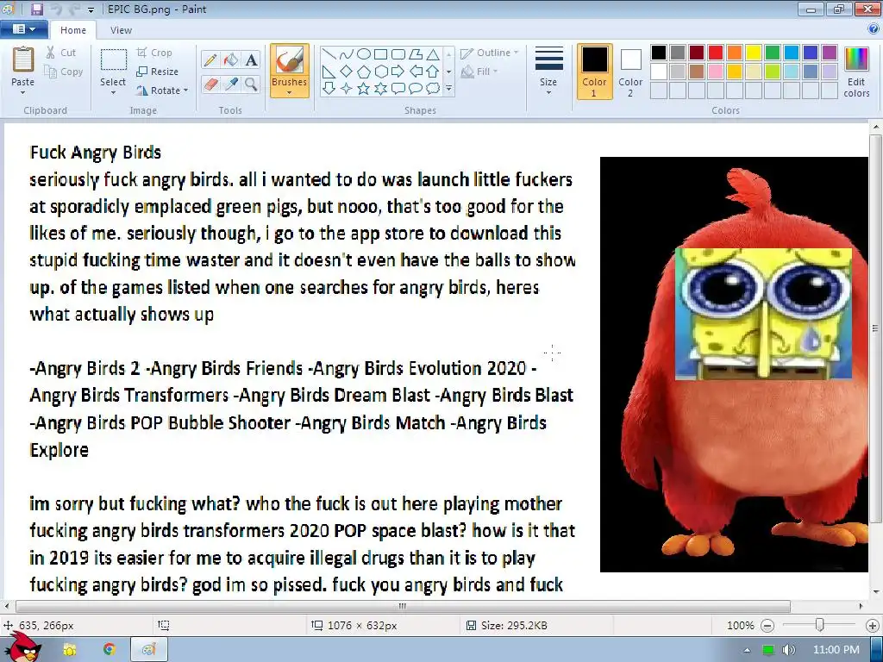Click the vertical scrollbar down arrow
The height and width of the screenshot is (662, 883).
(876, 592)
